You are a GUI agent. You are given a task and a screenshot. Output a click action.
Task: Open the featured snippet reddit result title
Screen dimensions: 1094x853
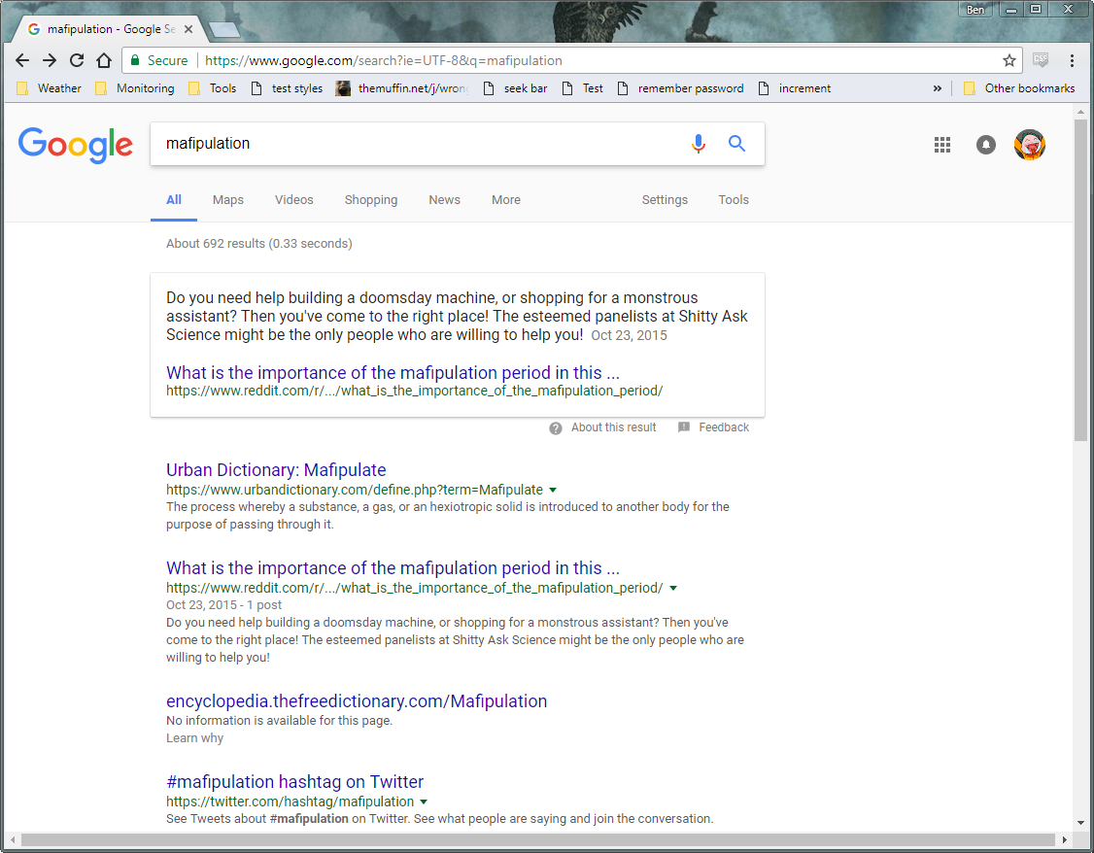pos(393,373)
